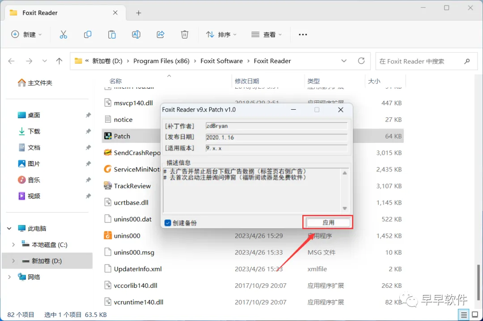Add a new Explorer tab
Image resolution: width=483 pixels, height=321 pixels.
click(x=139, y=13)
